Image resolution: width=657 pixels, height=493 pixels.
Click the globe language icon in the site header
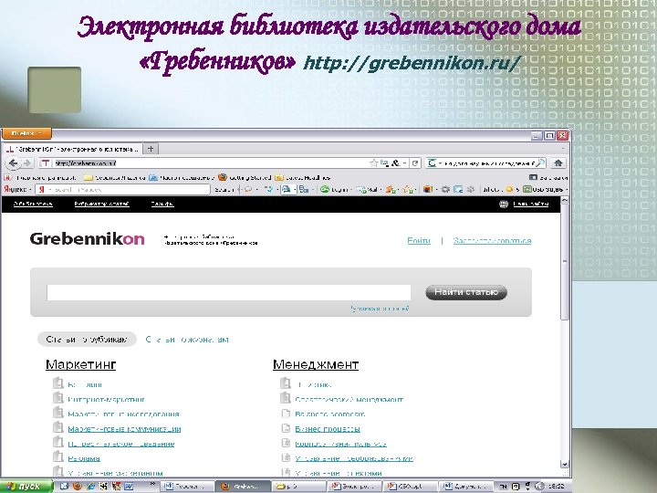point(504,205)
